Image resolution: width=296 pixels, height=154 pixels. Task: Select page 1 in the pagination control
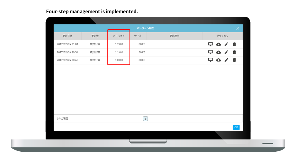145,118
